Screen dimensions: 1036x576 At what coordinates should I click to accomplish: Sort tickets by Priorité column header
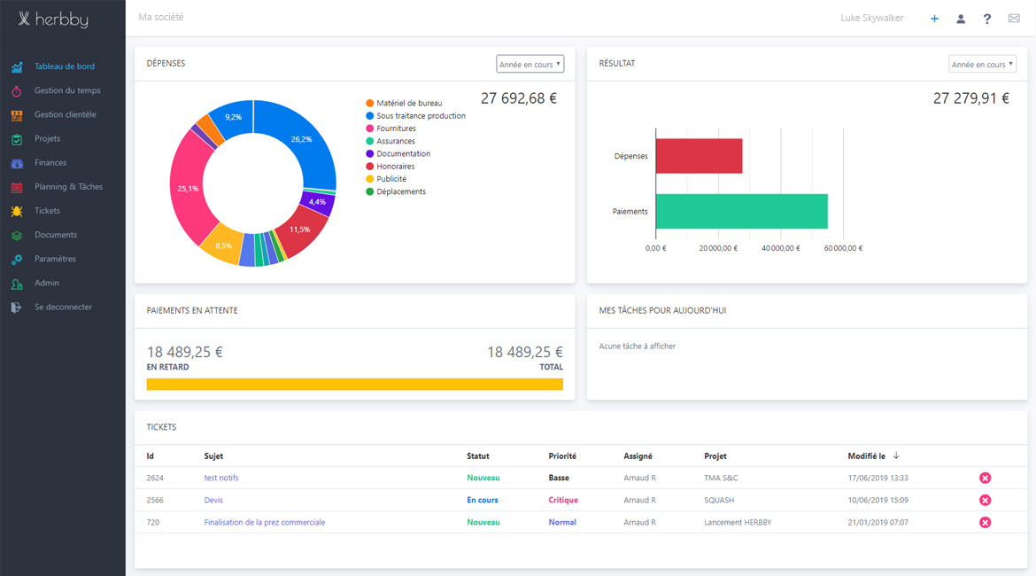point(562,456)
